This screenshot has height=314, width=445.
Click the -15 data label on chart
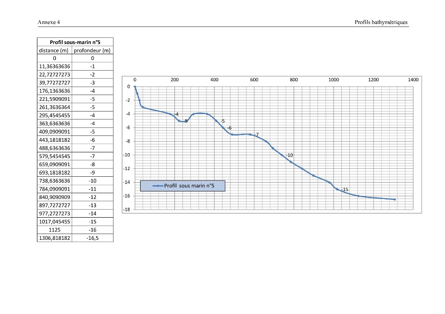(x=344, y=189)
